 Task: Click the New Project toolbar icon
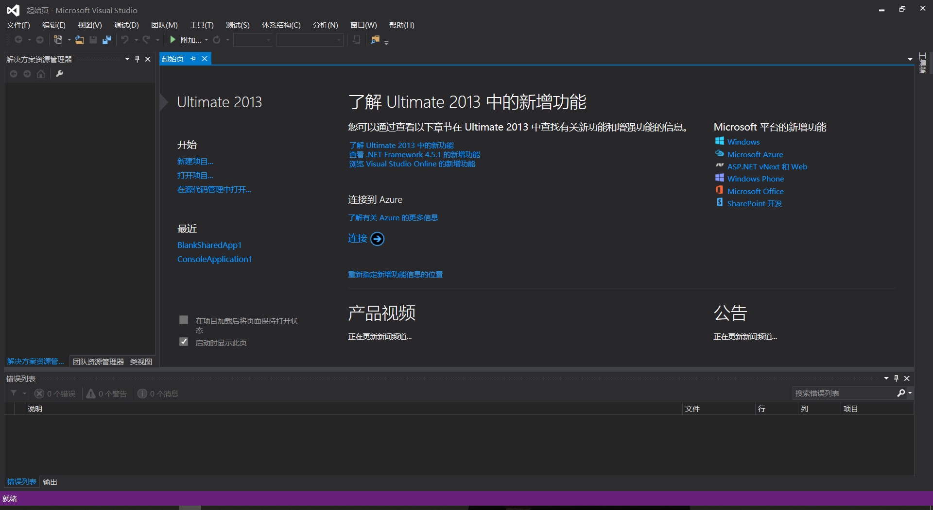point(58,40)
